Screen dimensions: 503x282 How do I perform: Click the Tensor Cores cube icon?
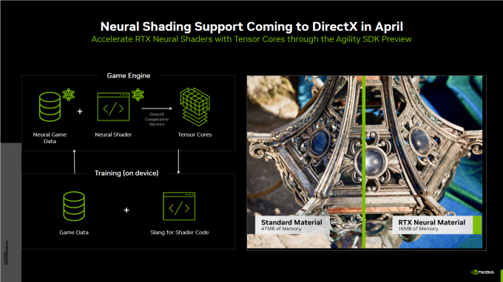(x=195, y=106)
